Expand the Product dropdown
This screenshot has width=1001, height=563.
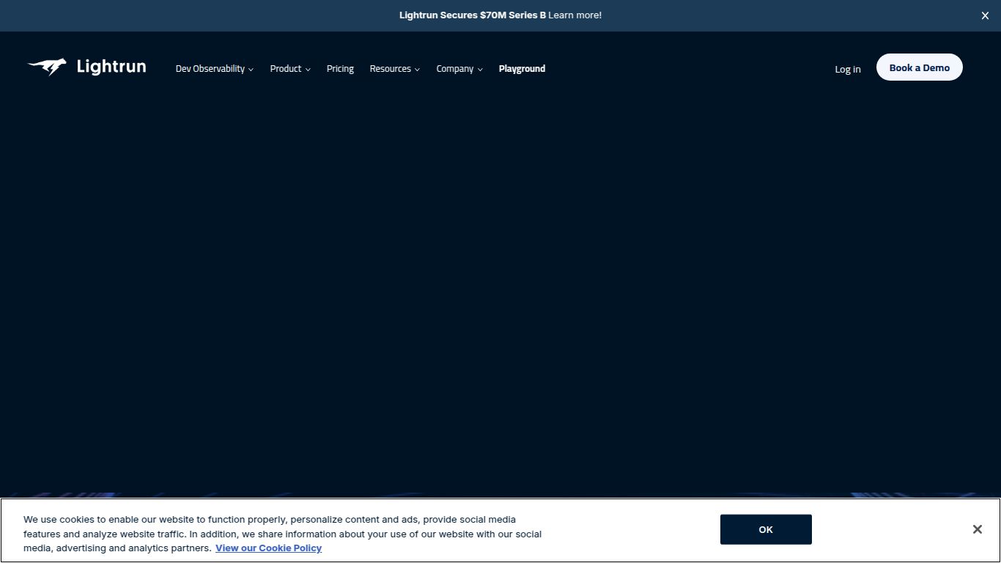pyautogui.click(x=286, y=69)
